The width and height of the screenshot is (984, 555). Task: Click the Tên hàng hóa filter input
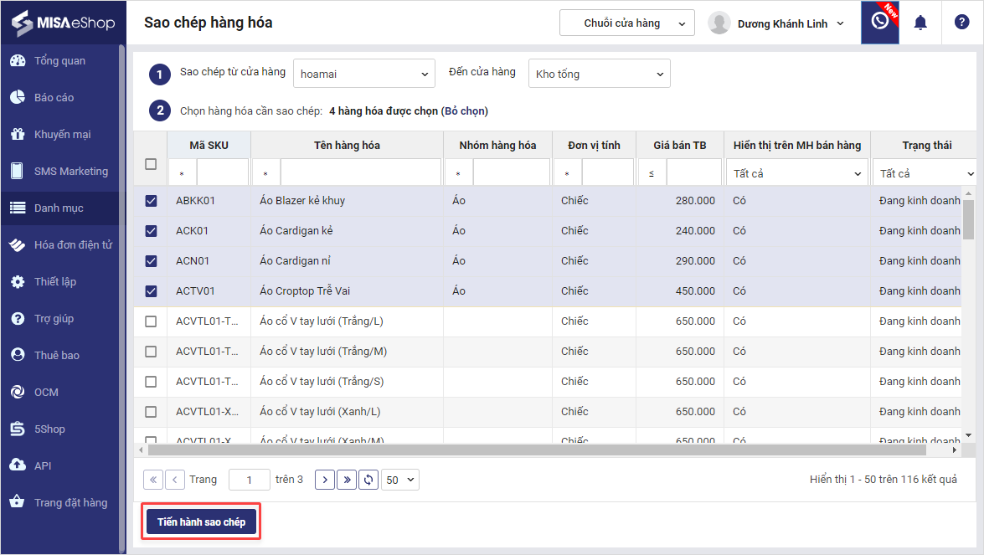tap(361, 173)
